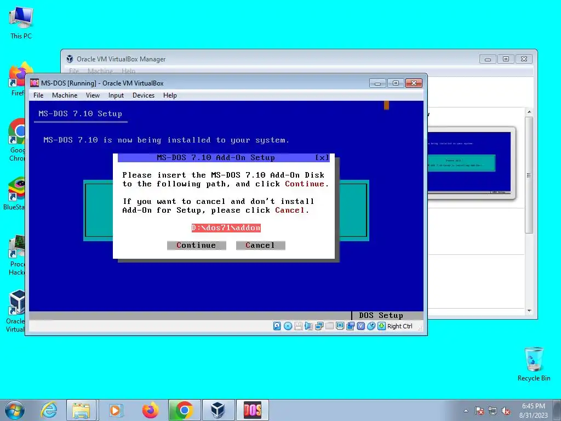Open the Machine menu of MS-DOS VM window
The image size is (561, 421).
[65, 95]
